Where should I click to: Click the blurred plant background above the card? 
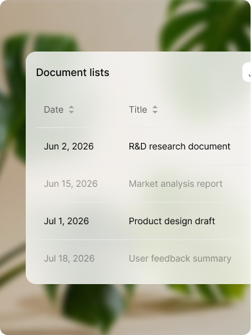[x=107, y=26]
